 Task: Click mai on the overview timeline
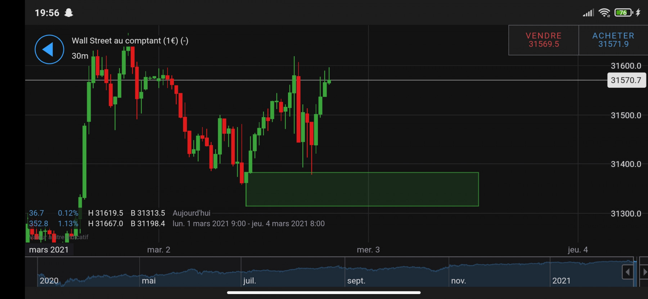149,281
